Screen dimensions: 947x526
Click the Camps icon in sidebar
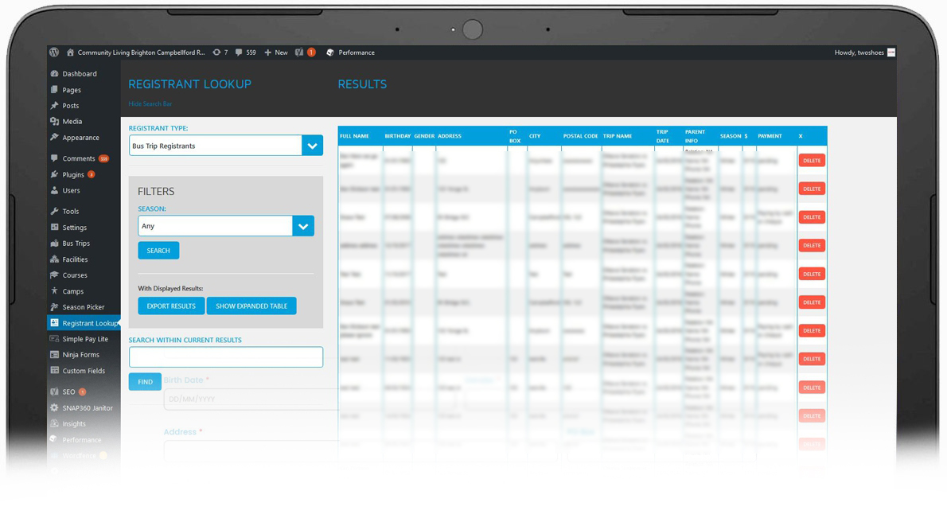pos(54,291)
